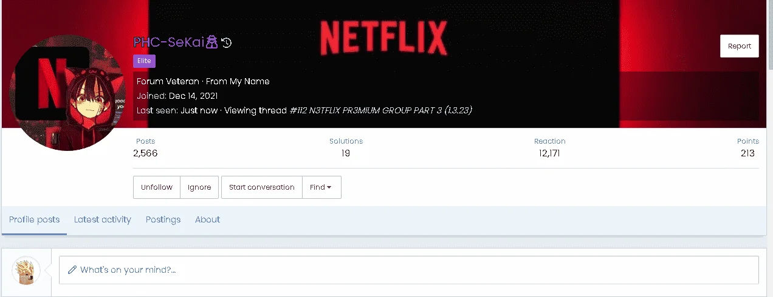Open PHC-SeKai's round profile avatar
Image resolution: width=773 pixels, height=297 pixels.
tap(67, 93)
